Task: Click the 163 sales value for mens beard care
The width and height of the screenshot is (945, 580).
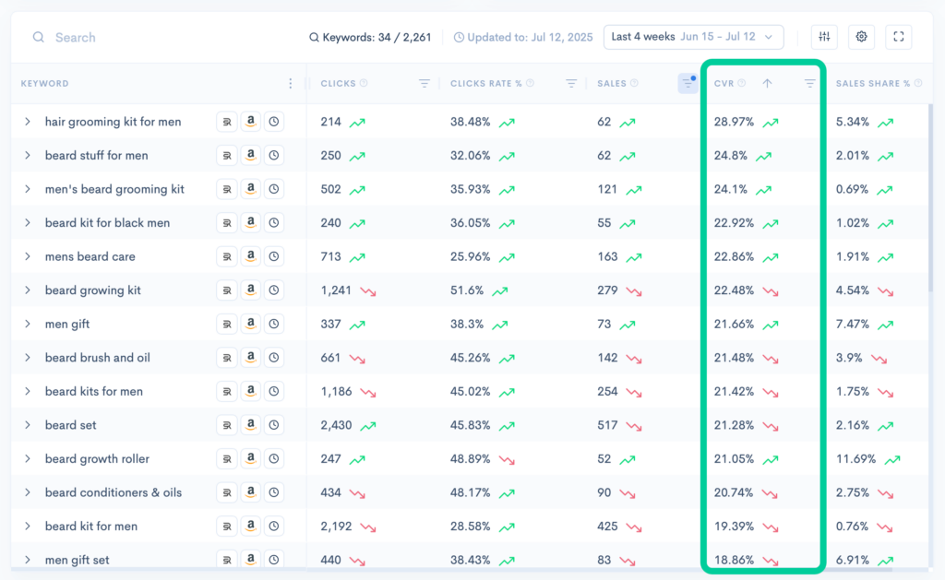Action: [x=607, y=256]
